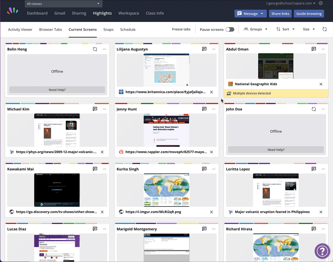Message Kurita Singh via chat icon
This screenshot has width=333, height=262.
[204, 169]
